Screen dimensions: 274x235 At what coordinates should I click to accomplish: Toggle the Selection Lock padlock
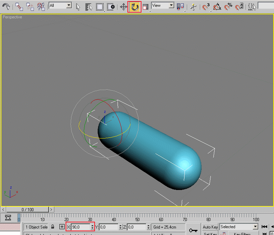tap(53, 227)
